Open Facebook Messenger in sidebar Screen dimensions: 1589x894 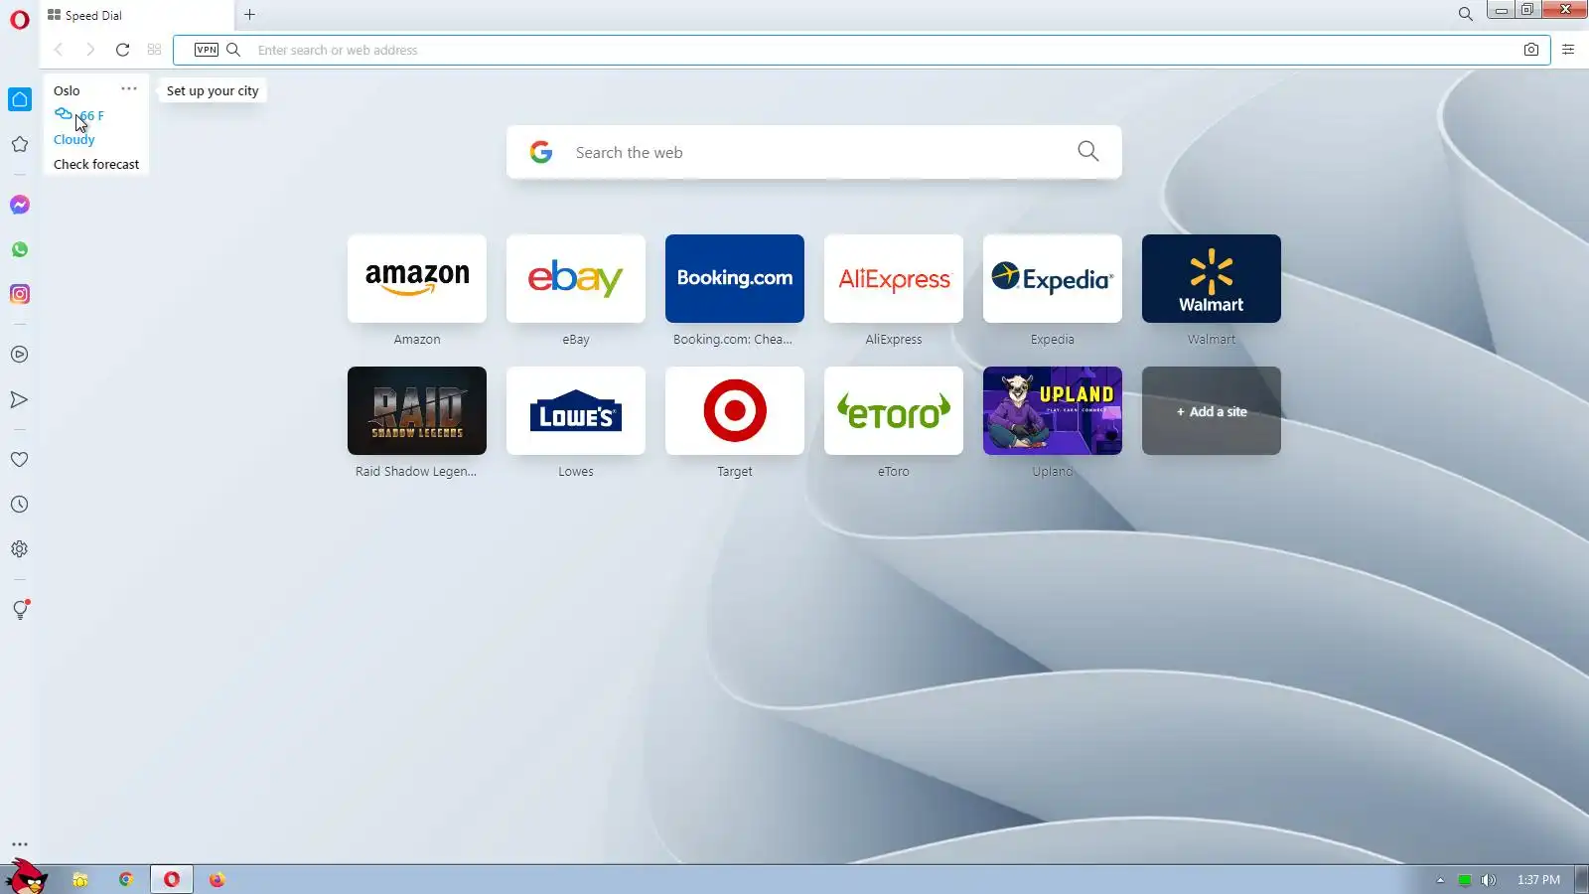pos(20,205)
